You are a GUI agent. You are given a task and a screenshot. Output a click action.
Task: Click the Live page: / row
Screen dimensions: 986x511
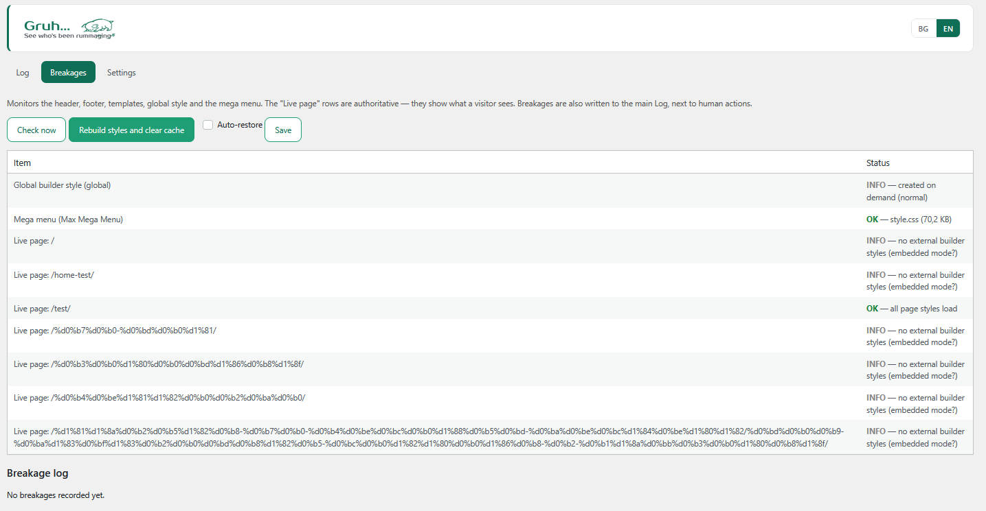pos(490,247)
